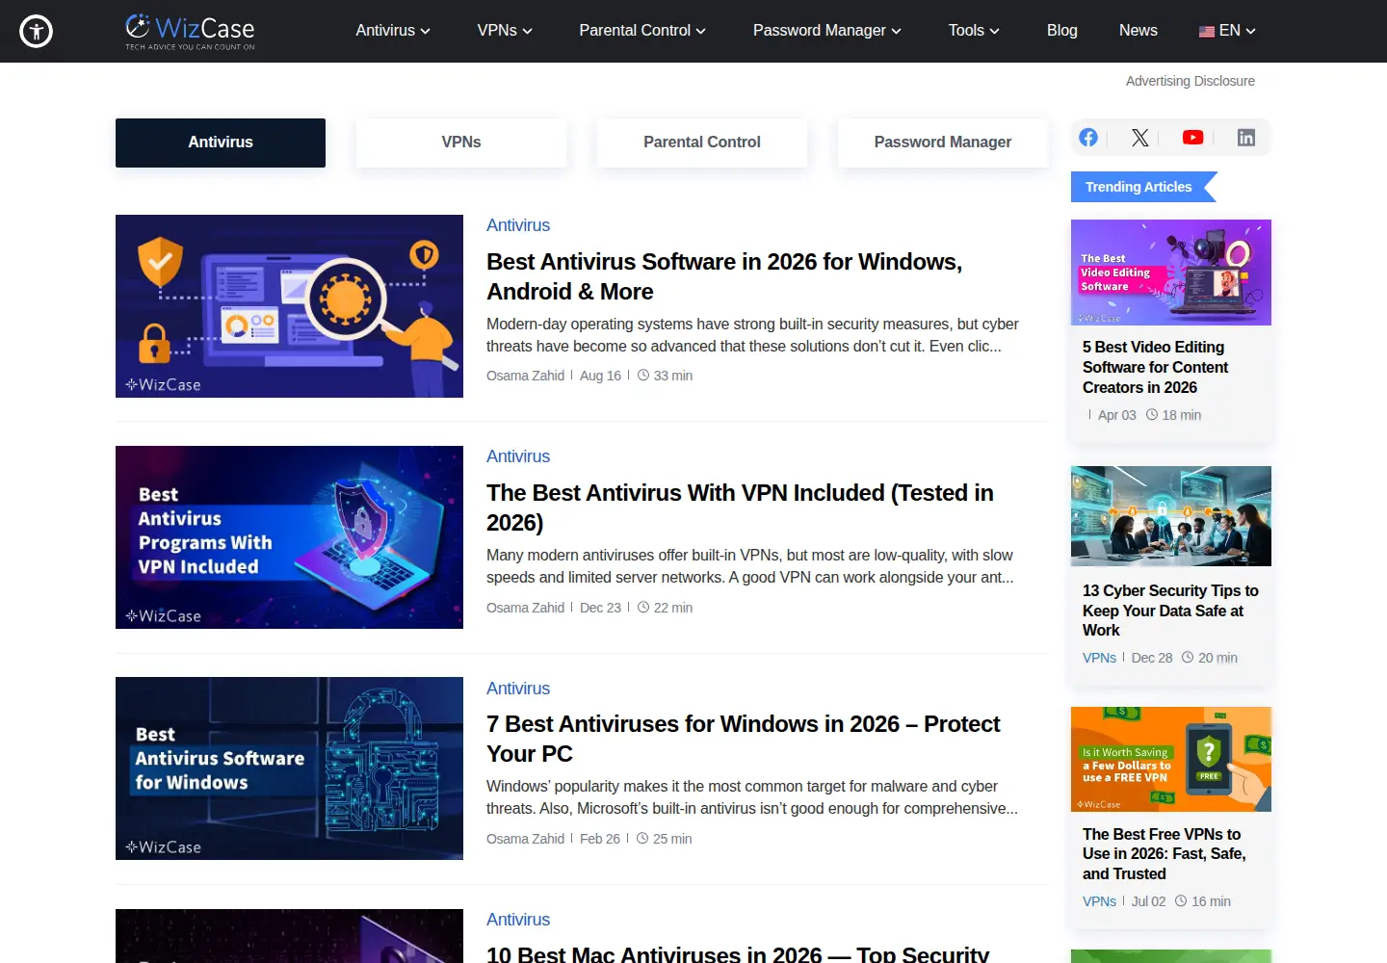The width and height of the screenshot is (1387, 963).
Task: Open 'Best Antivirus Software in 2026' article title
Action: point(724,276)
